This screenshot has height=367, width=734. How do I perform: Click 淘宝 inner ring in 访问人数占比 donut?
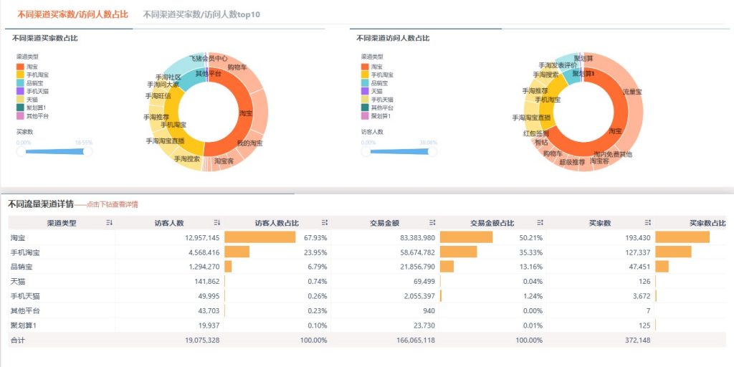click(x=615, y=131)
